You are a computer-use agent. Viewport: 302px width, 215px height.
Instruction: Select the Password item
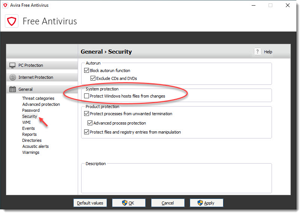pos(31,110)
